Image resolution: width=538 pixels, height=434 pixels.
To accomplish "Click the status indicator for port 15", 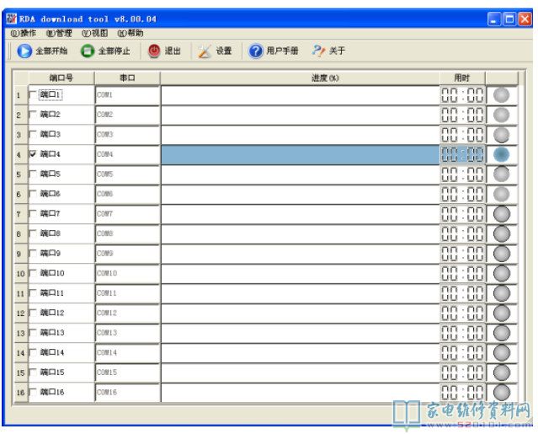I will point(501,372).
